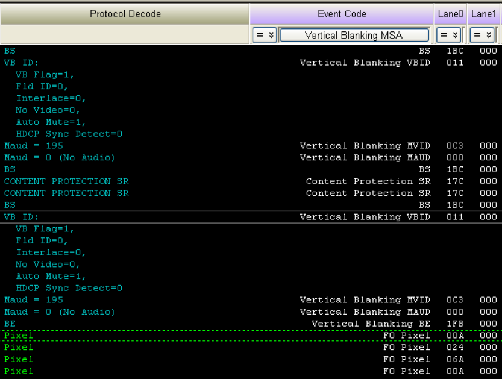Select the Pixel row with Lane0 value 024
The image size is (502, 379).
tap(251, 347)
